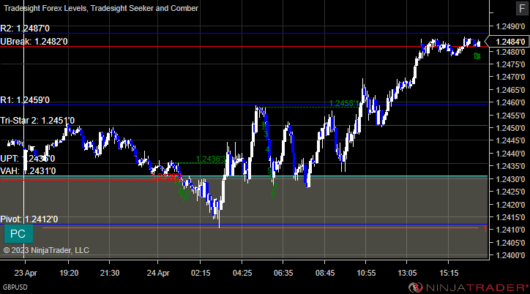This screenshot has width=530, height=294.
Task: Click the 1.2490'0 price axis label
Action: [510, 26]
